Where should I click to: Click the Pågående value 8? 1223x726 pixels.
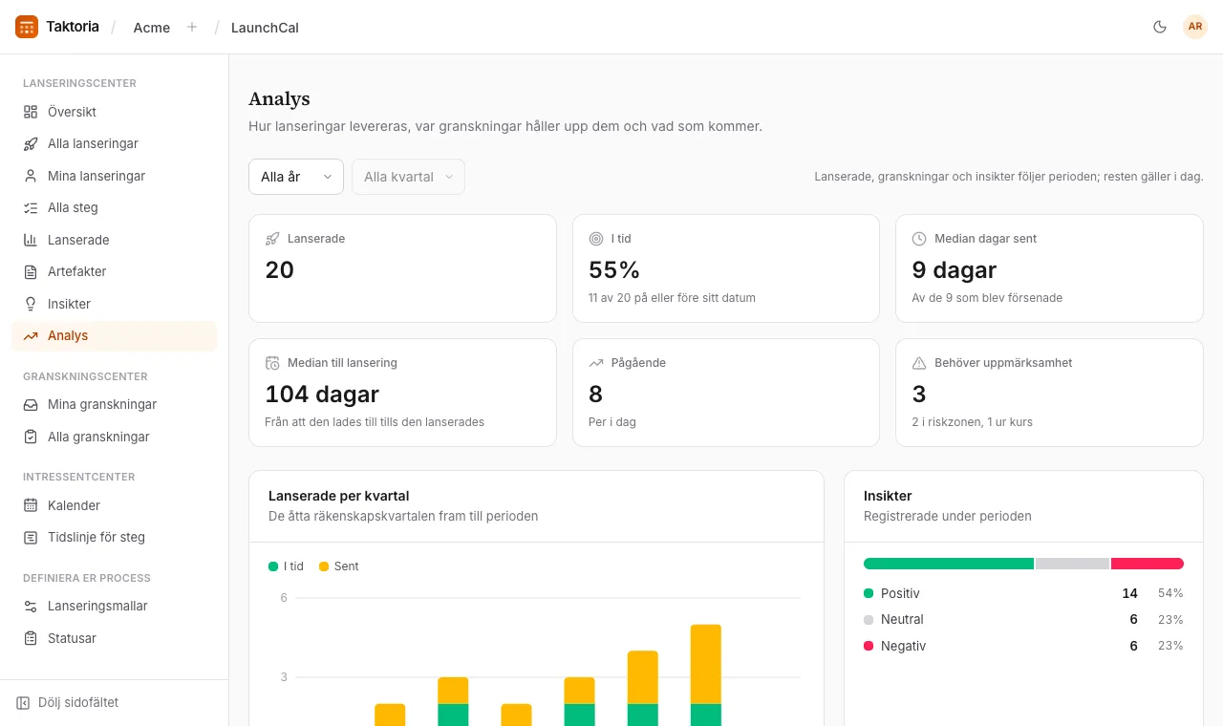(x=595, y=394)
